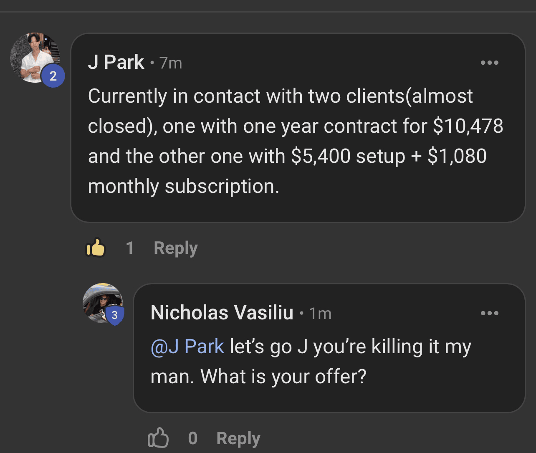Open the three-dot menu on J Park's comment
The height and width of the screenshot is (453, 536).
click(489, 63)
